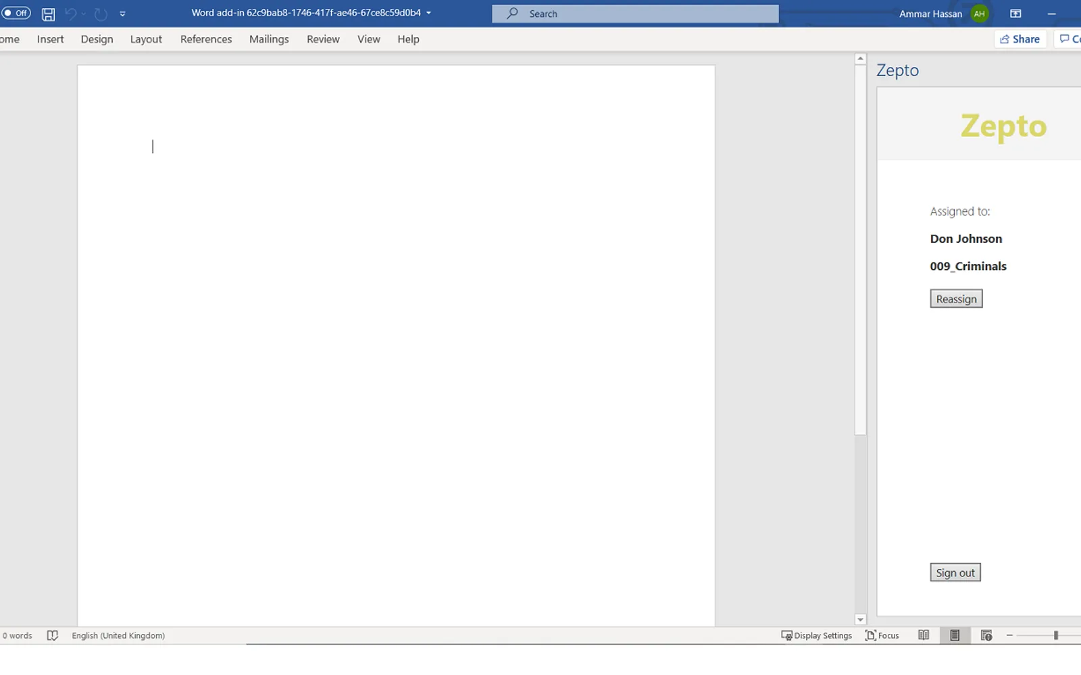
Task: Click the 0 words count in status bar
Action: coord(18,635)
